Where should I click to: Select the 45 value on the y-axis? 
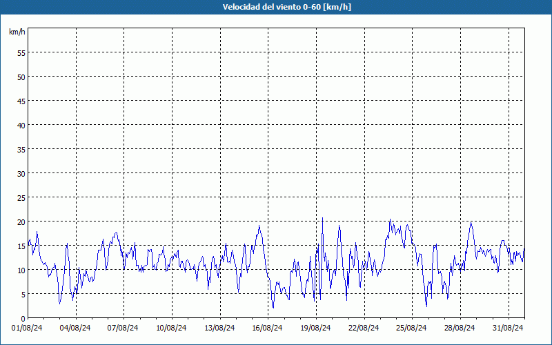pyautogui.click(x=21, y=101)
